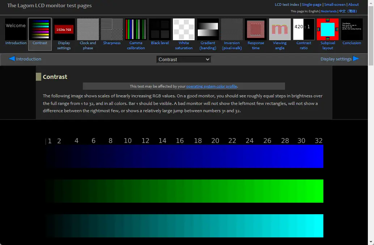
Task: Click the scrollbar down arrow
Action: (x=371, y=242)
